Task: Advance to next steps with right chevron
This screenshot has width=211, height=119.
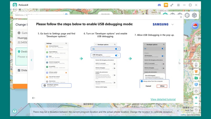Action: (x=179, y=60)
